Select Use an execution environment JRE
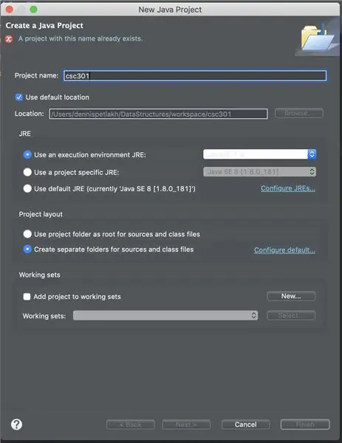 tap(27, 155)
